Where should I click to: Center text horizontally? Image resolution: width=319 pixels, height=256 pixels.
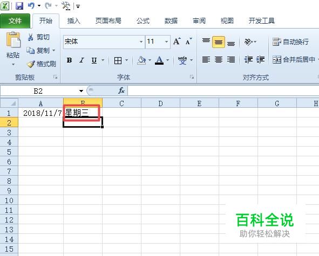[219, 60]
